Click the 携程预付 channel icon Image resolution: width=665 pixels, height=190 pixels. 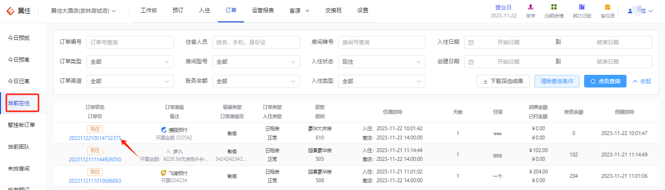click(164, 130)
